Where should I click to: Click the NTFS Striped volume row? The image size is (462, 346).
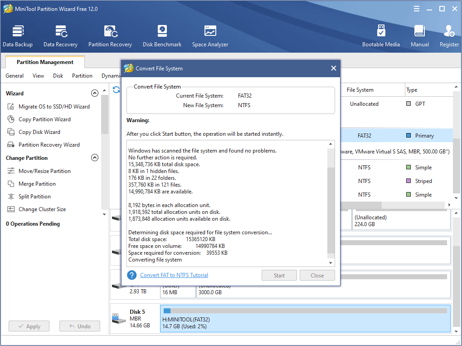[x=397, y=181]
